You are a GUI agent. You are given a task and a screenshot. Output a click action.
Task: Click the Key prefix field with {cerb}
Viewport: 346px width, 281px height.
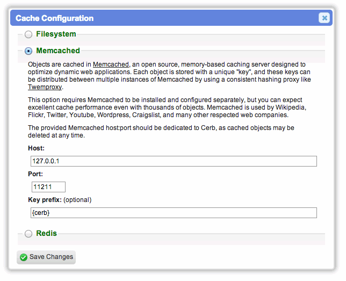point(174,213)
